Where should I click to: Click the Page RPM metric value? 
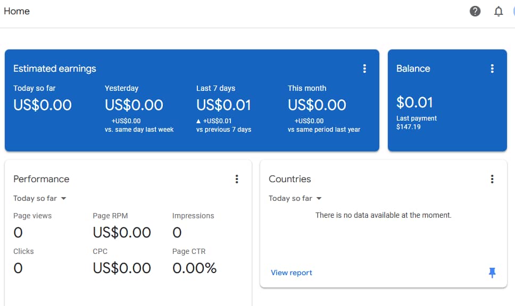click(x=122, y=232)
